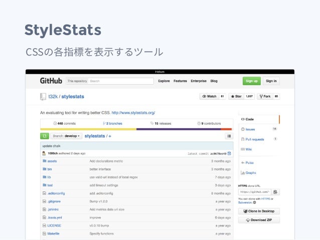Click the red language bar segment
Viewport: 320px width, 240px height.
coord(226,129)
